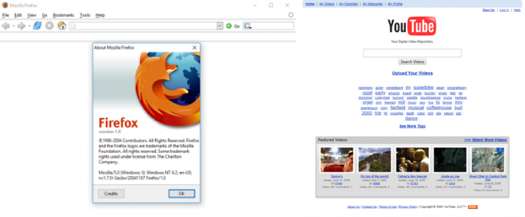Open the Help menu
Viewport: 525px width, 217px height.
tap(100, 15)
